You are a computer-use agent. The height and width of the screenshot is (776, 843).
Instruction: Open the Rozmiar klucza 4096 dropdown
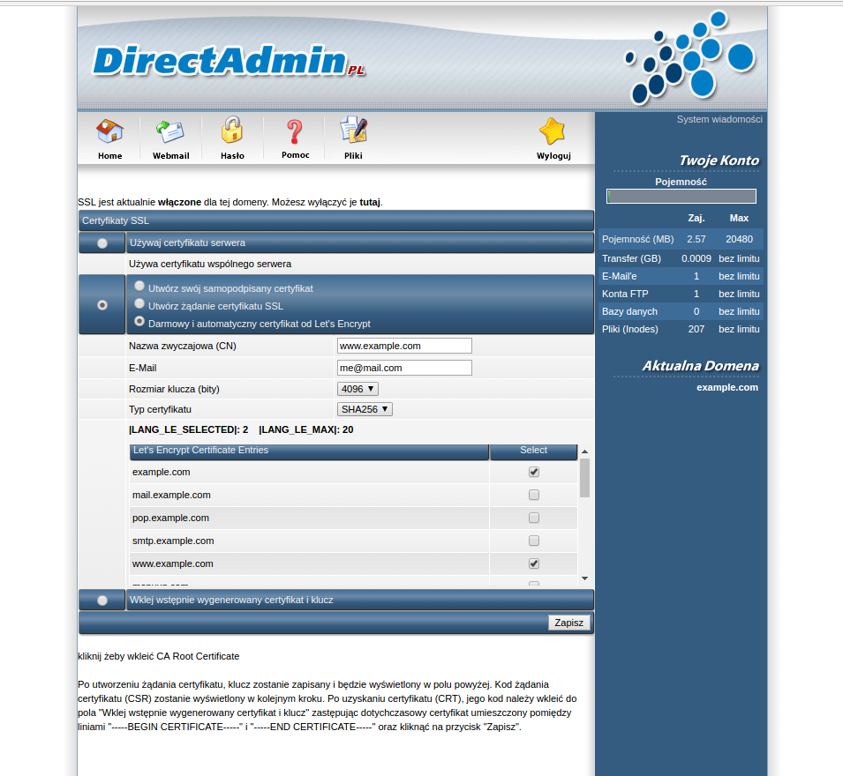tap(358, 389)
